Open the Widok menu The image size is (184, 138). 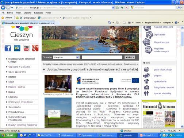[x=18, y=13]
